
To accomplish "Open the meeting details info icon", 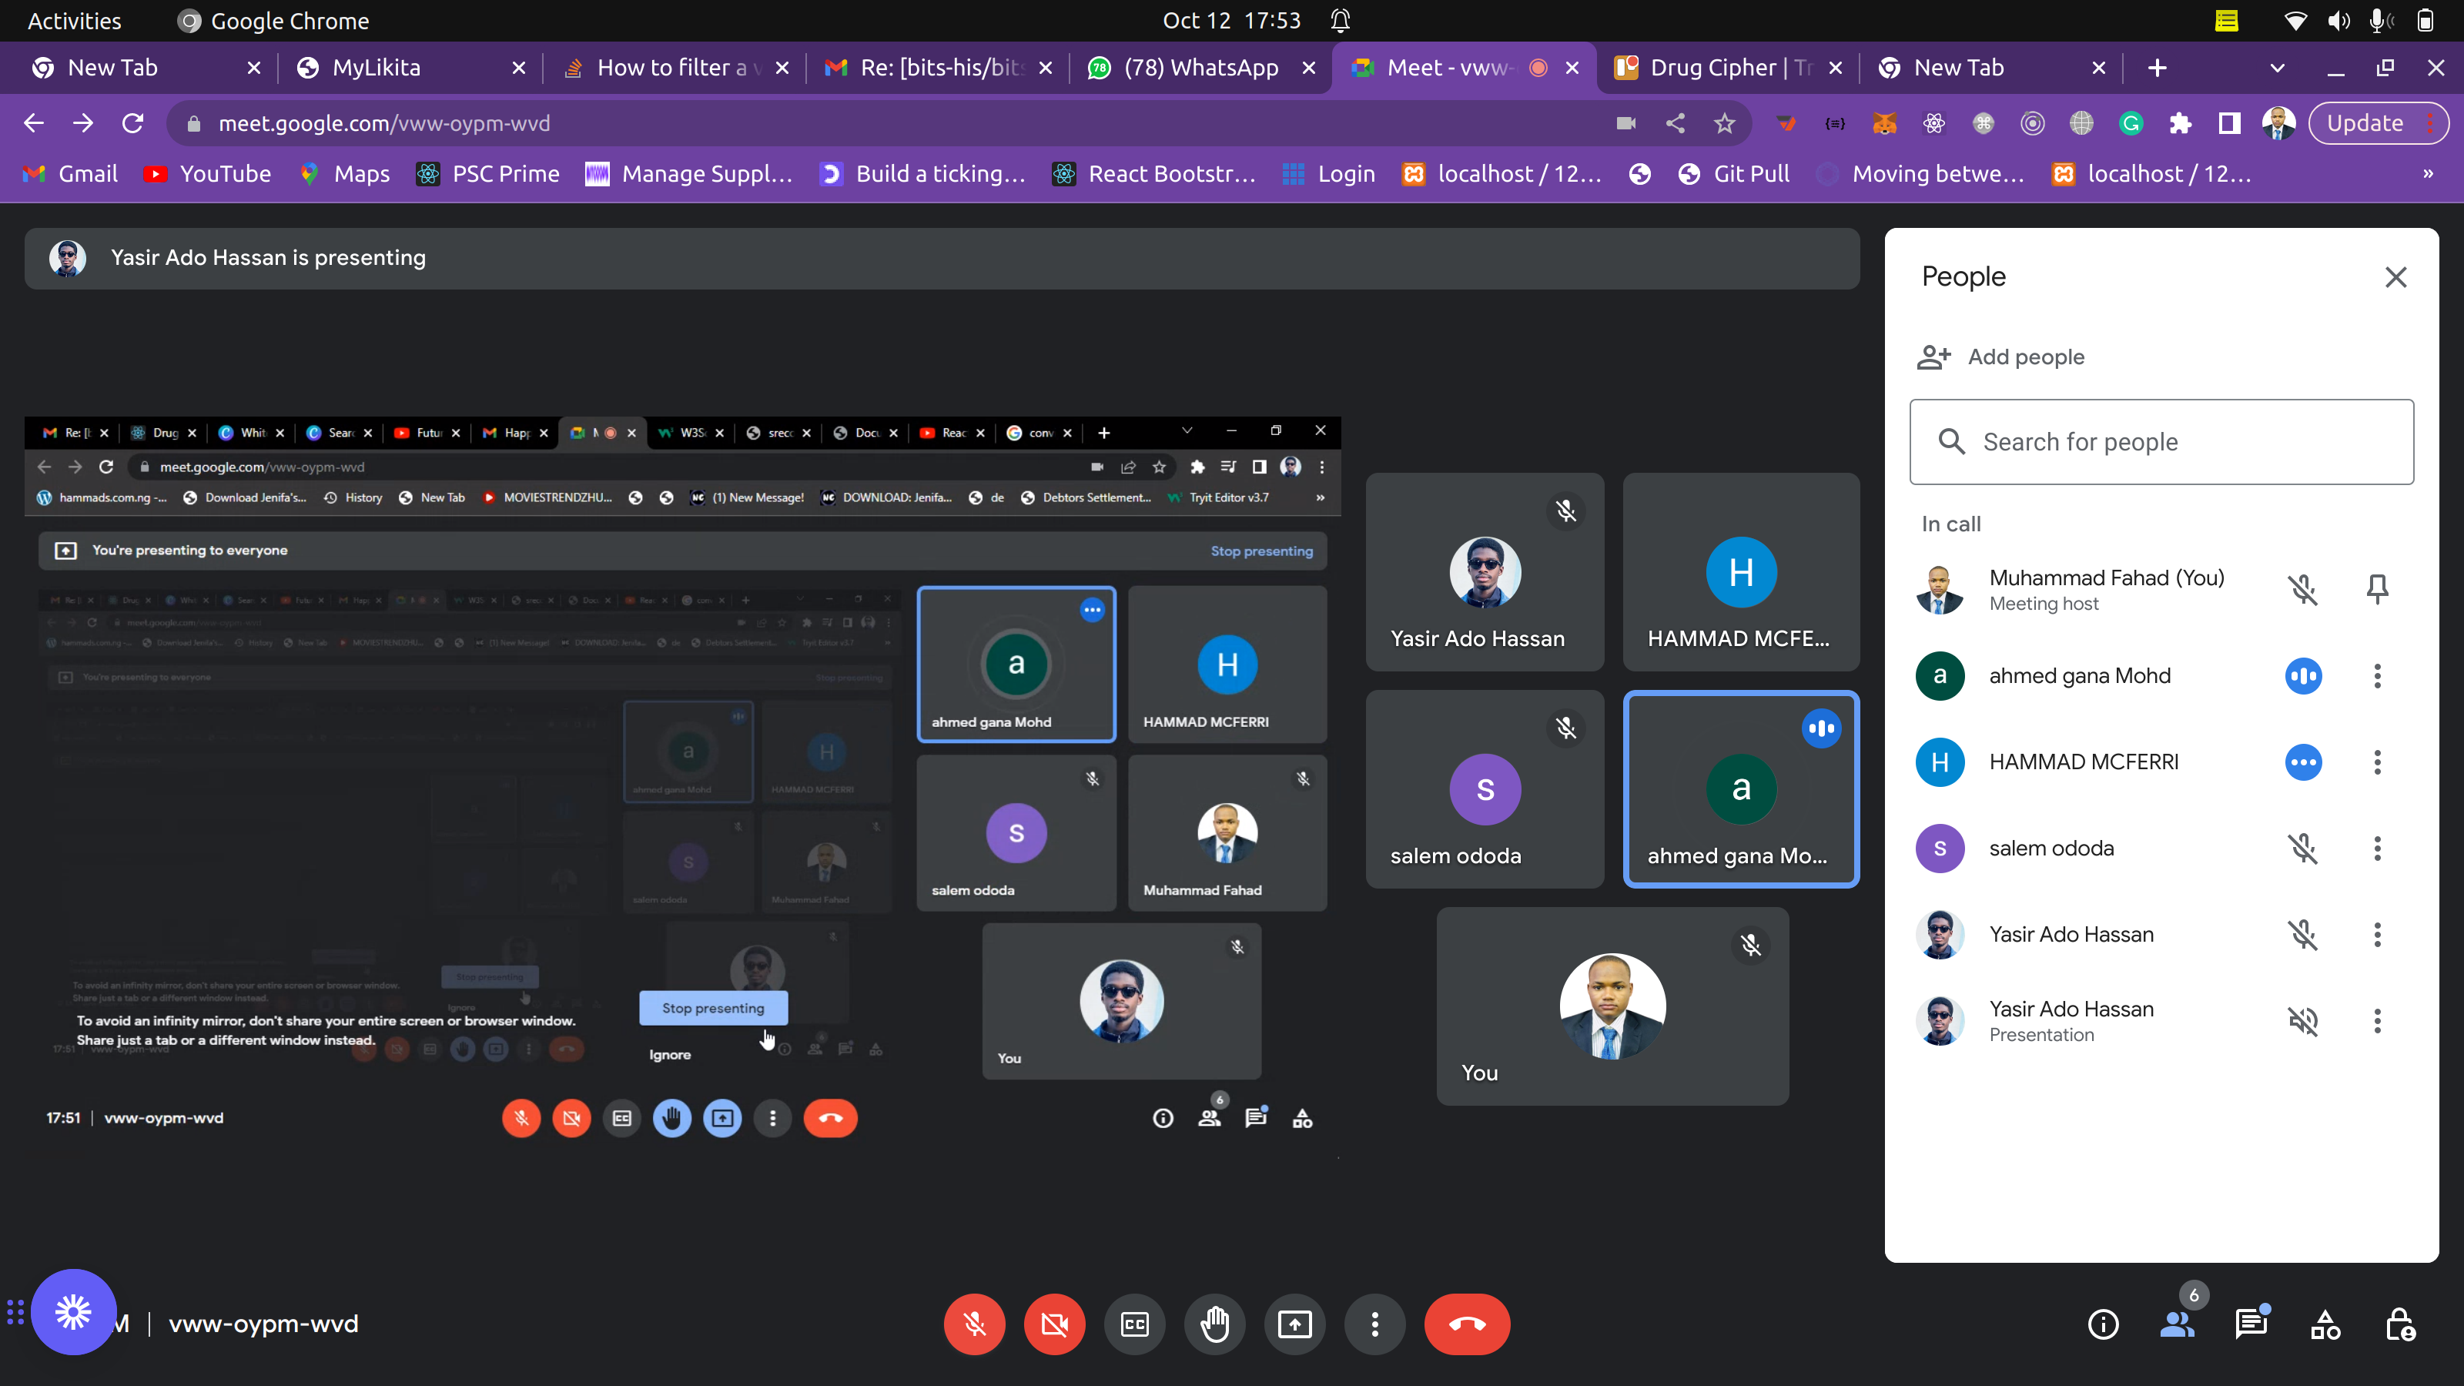I will point(2102,1324).
